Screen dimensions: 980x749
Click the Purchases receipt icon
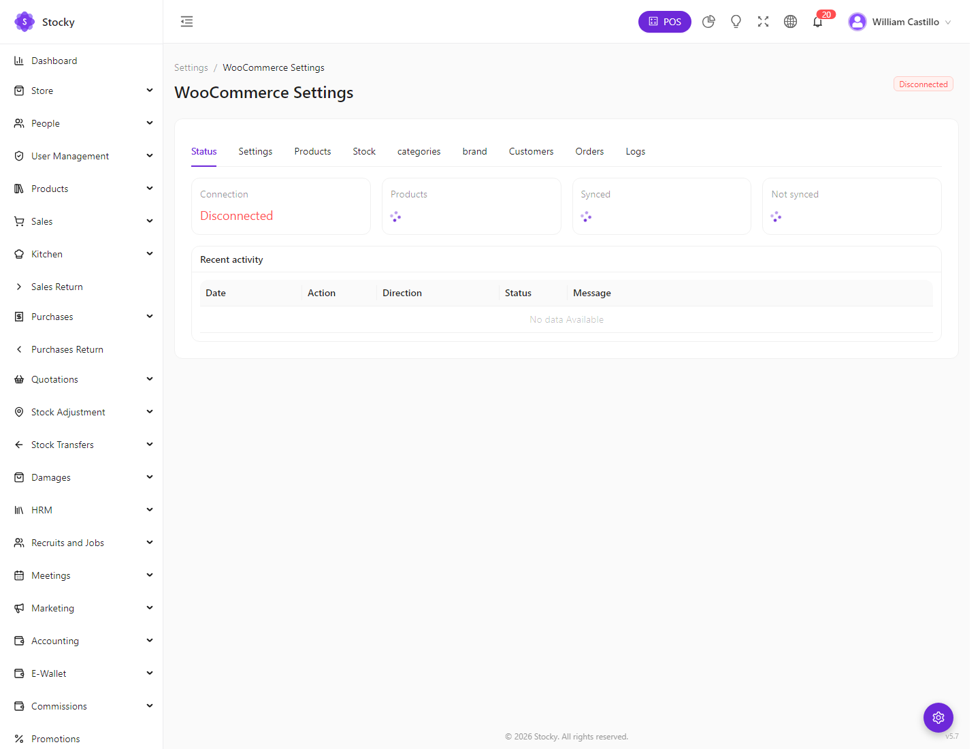coord(19,317)
